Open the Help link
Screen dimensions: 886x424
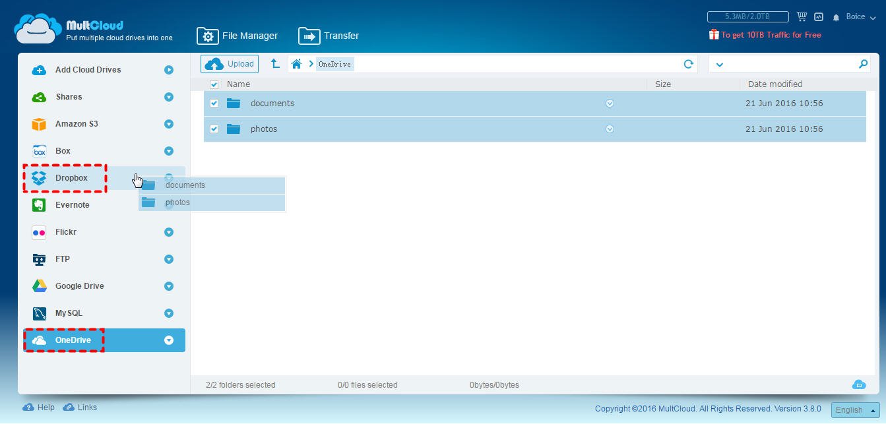coord(39,408)
